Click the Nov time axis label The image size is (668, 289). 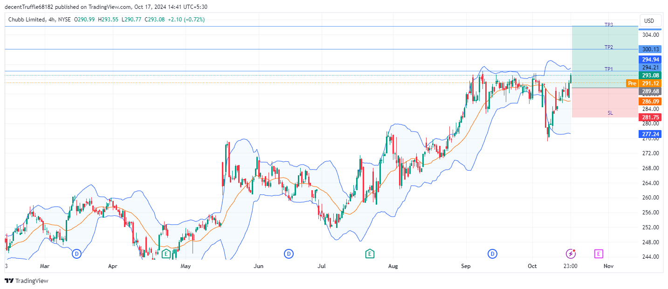point(608,266)
